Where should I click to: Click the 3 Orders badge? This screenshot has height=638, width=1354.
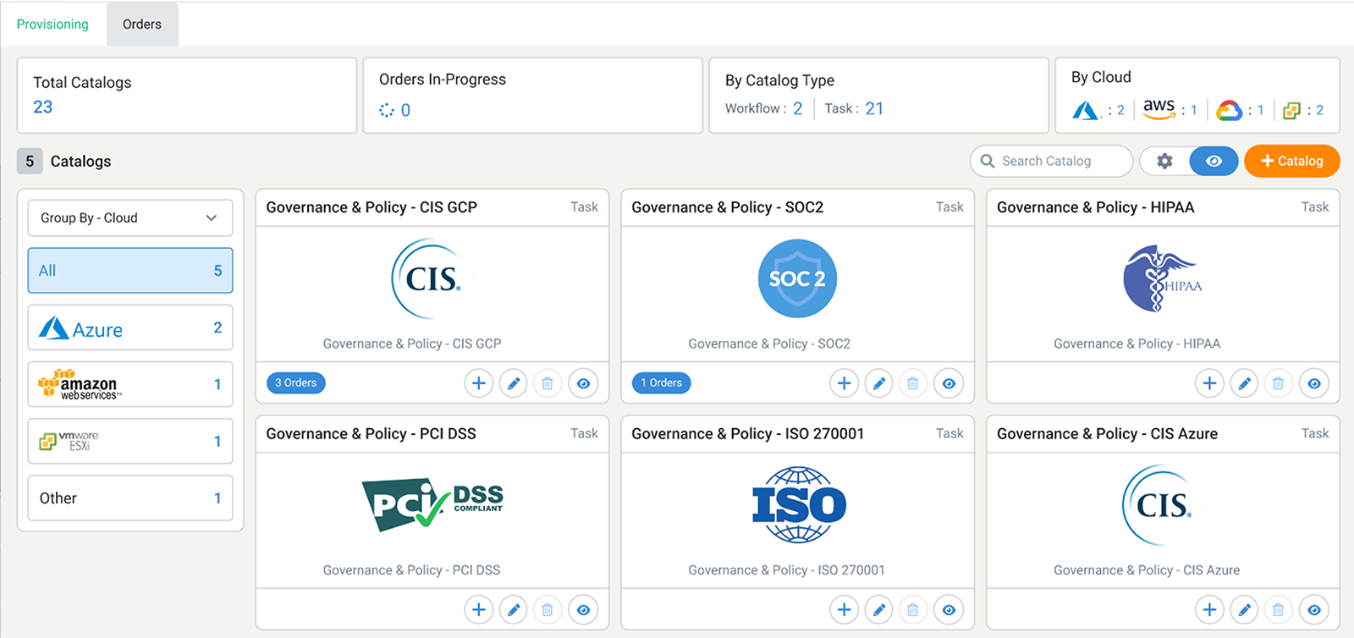pos(295,383)
